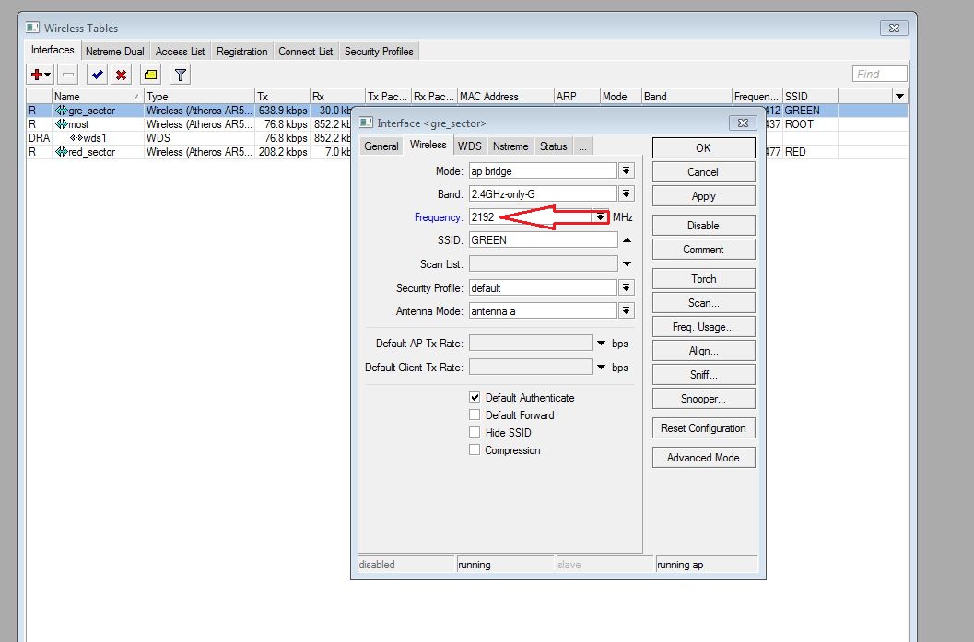Viewport: 974px width, 642px height.
Task: Click the blue checkmark Enable icon
Action: pyautogui.click(x=97, y=75)
